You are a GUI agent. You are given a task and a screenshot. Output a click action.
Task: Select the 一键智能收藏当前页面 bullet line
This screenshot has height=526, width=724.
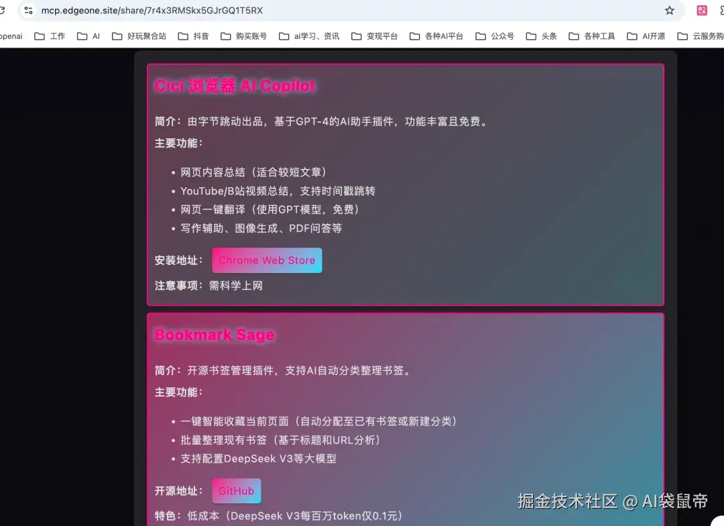(319, 421)
